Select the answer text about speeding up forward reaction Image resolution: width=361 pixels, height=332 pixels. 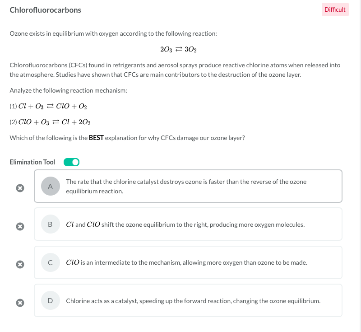193,300
